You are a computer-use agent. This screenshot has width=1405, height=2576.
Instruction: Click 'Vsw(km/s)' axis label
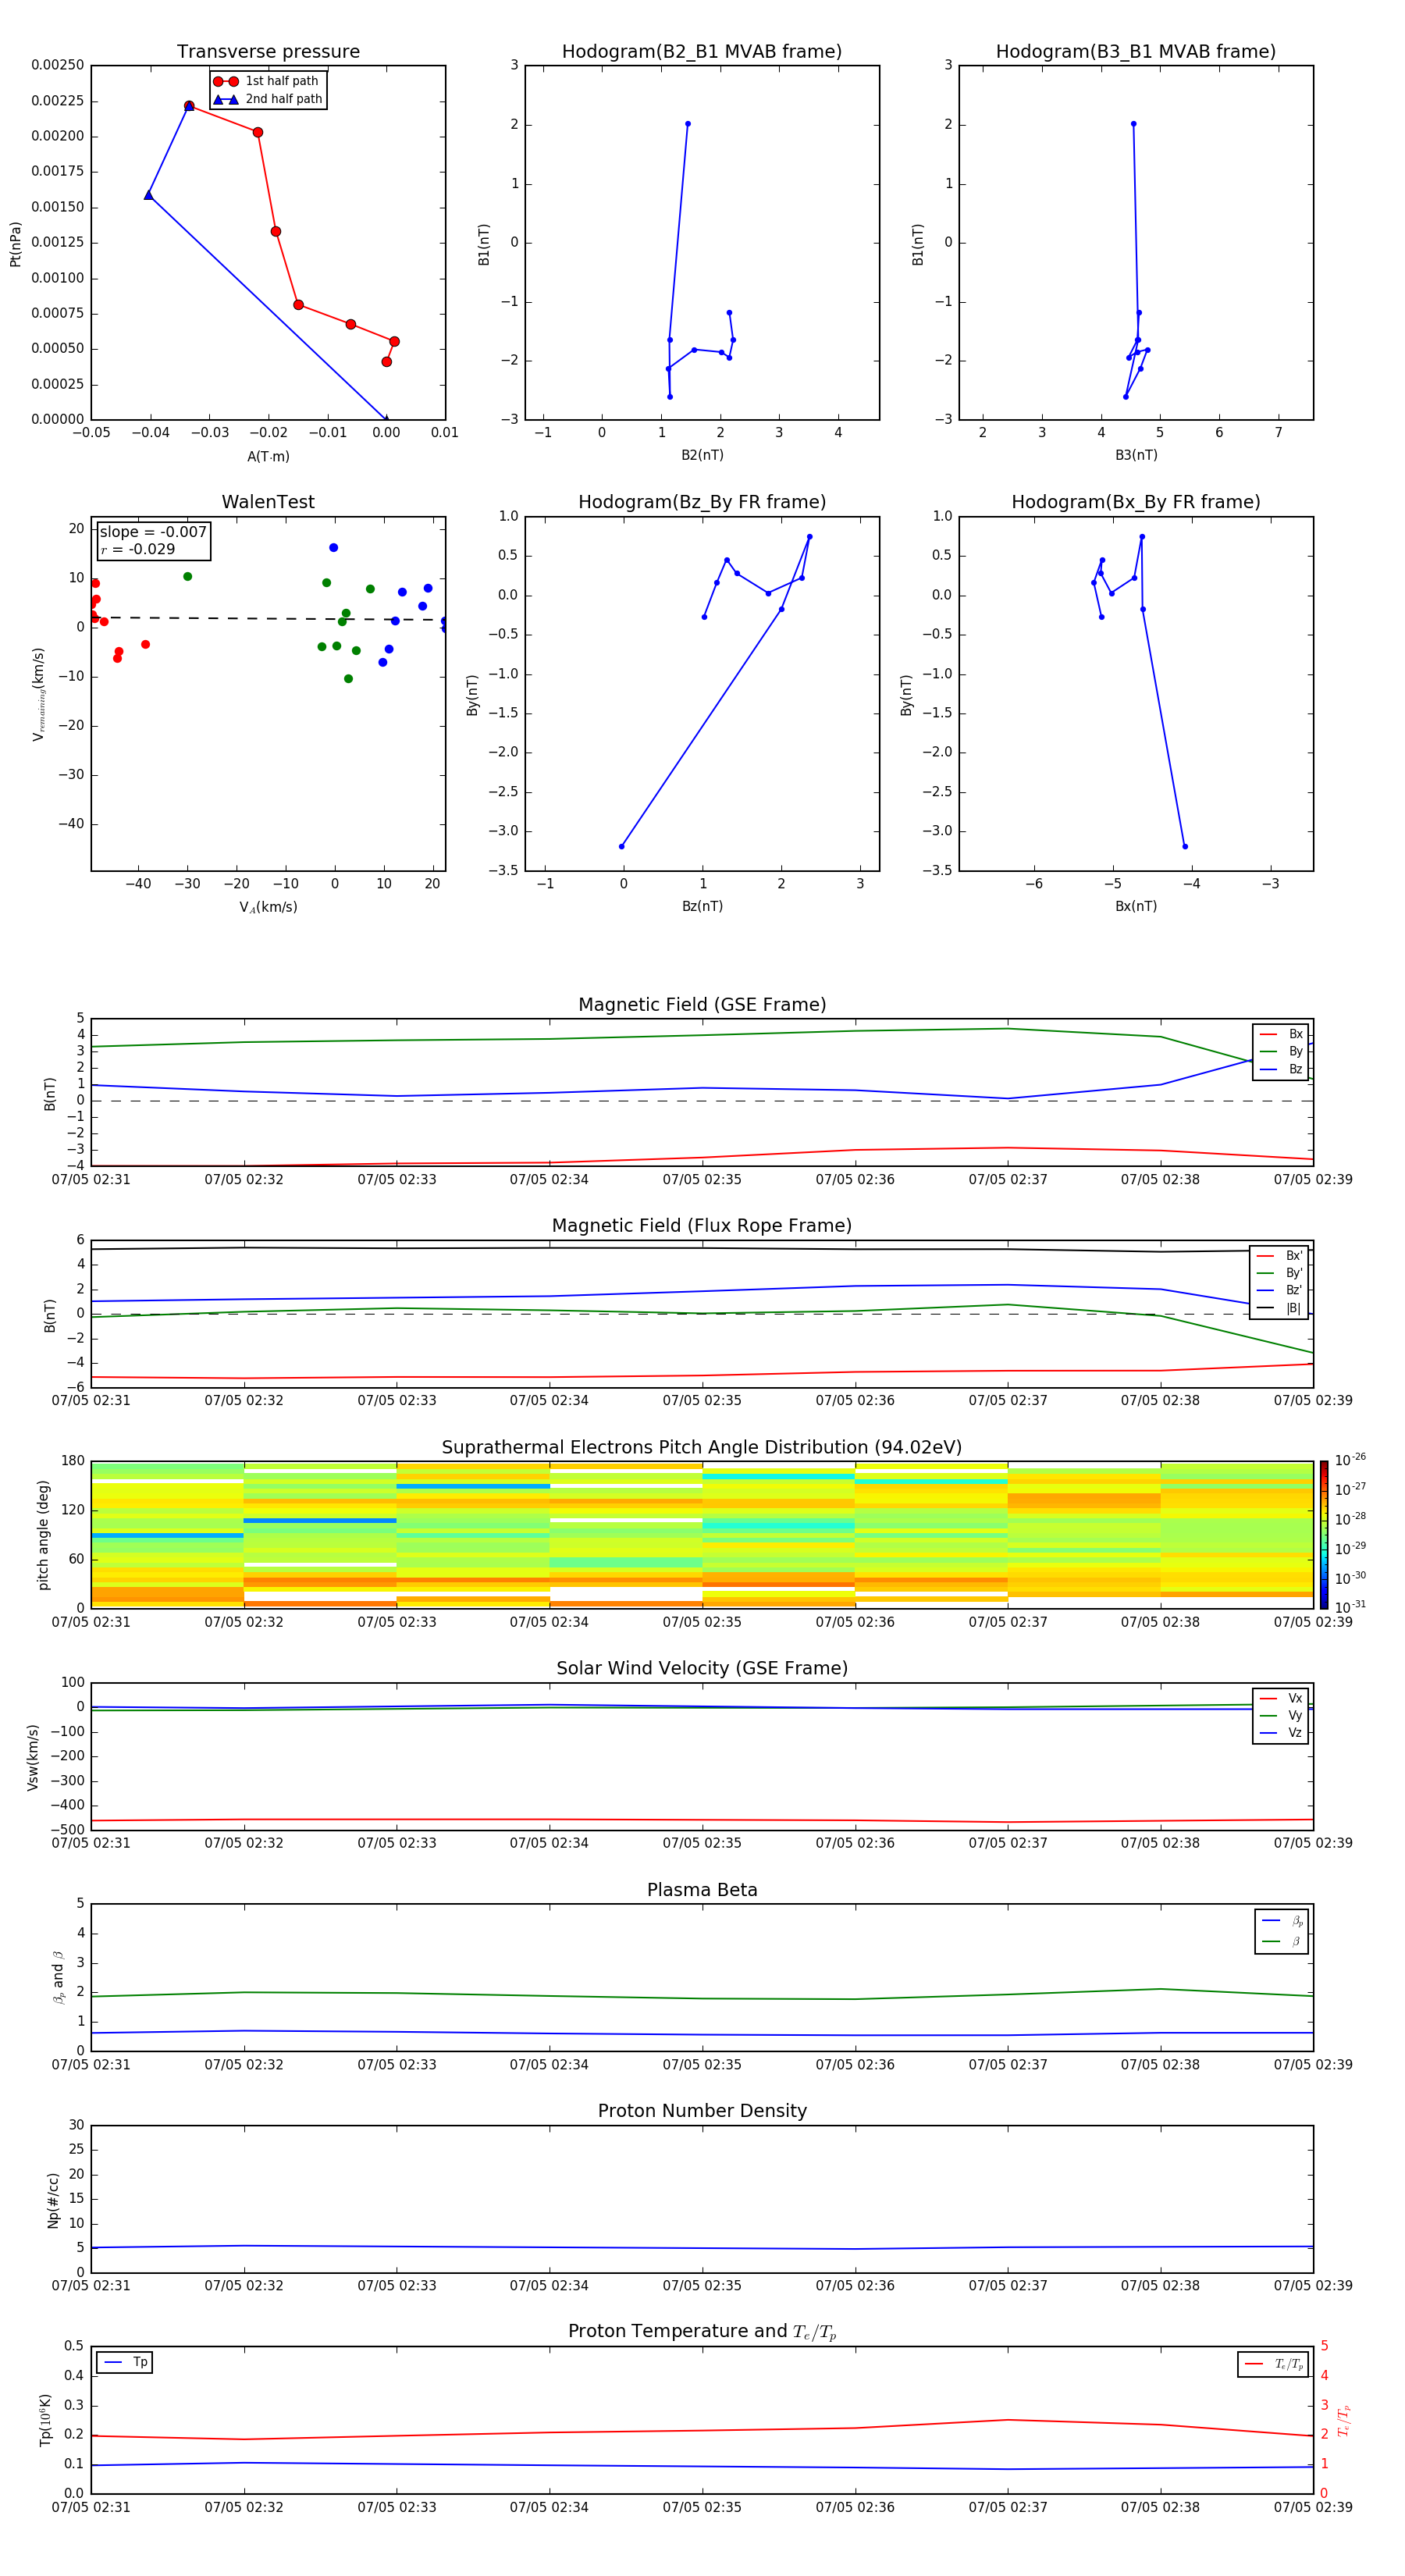click(33, 1756)
